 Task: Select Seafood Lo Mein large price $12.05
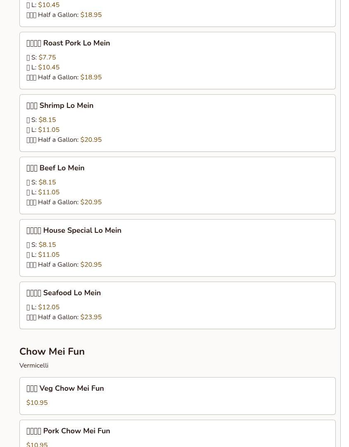[x=43, y=307]
